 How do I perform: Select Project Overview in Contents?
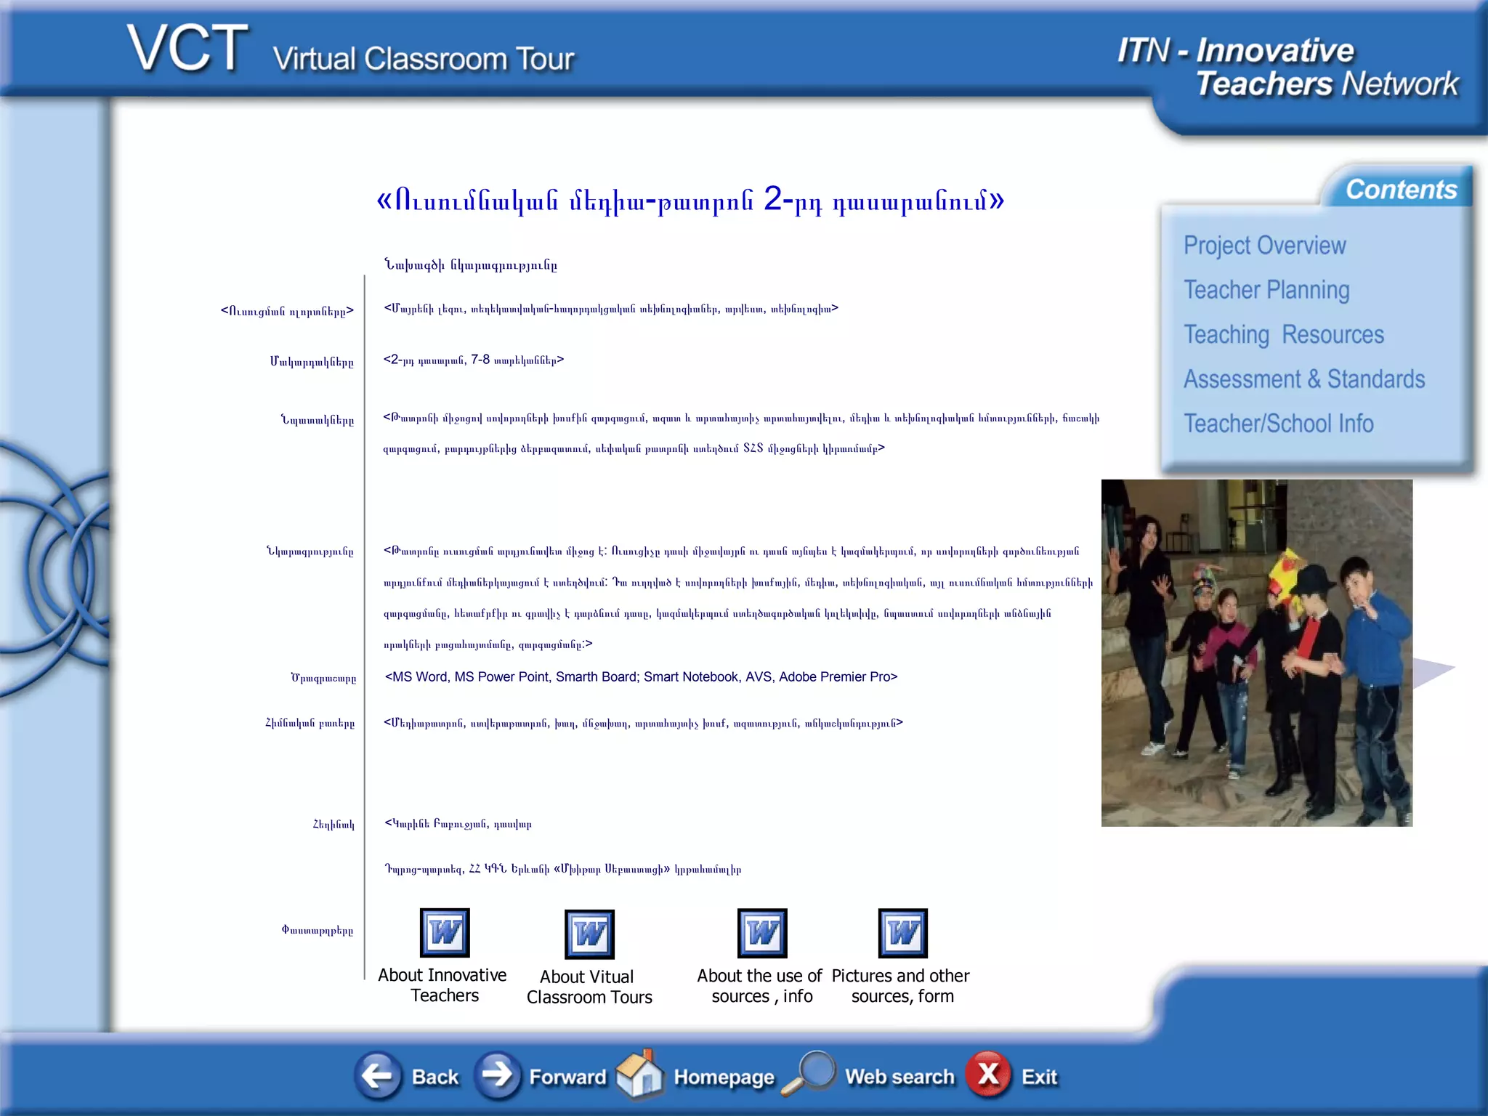point(1264,246)
